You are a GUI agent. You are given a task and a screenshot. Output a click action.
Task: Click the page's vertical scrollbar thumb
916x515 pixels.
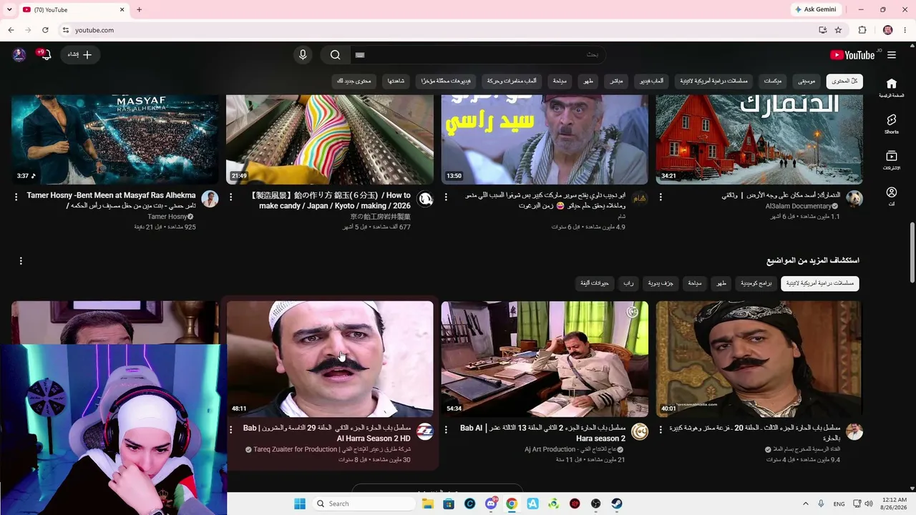point(912,252)
